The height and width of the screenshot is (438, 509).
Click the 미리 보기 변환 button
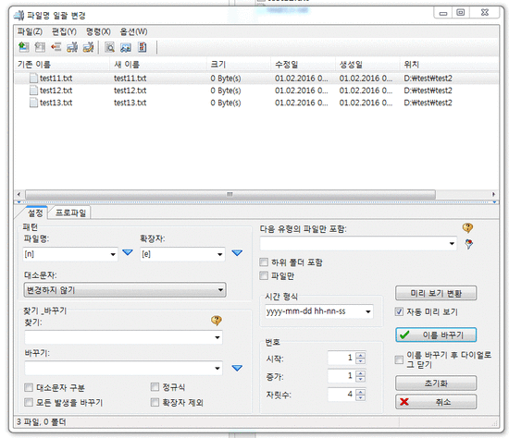tap(436, 294)
